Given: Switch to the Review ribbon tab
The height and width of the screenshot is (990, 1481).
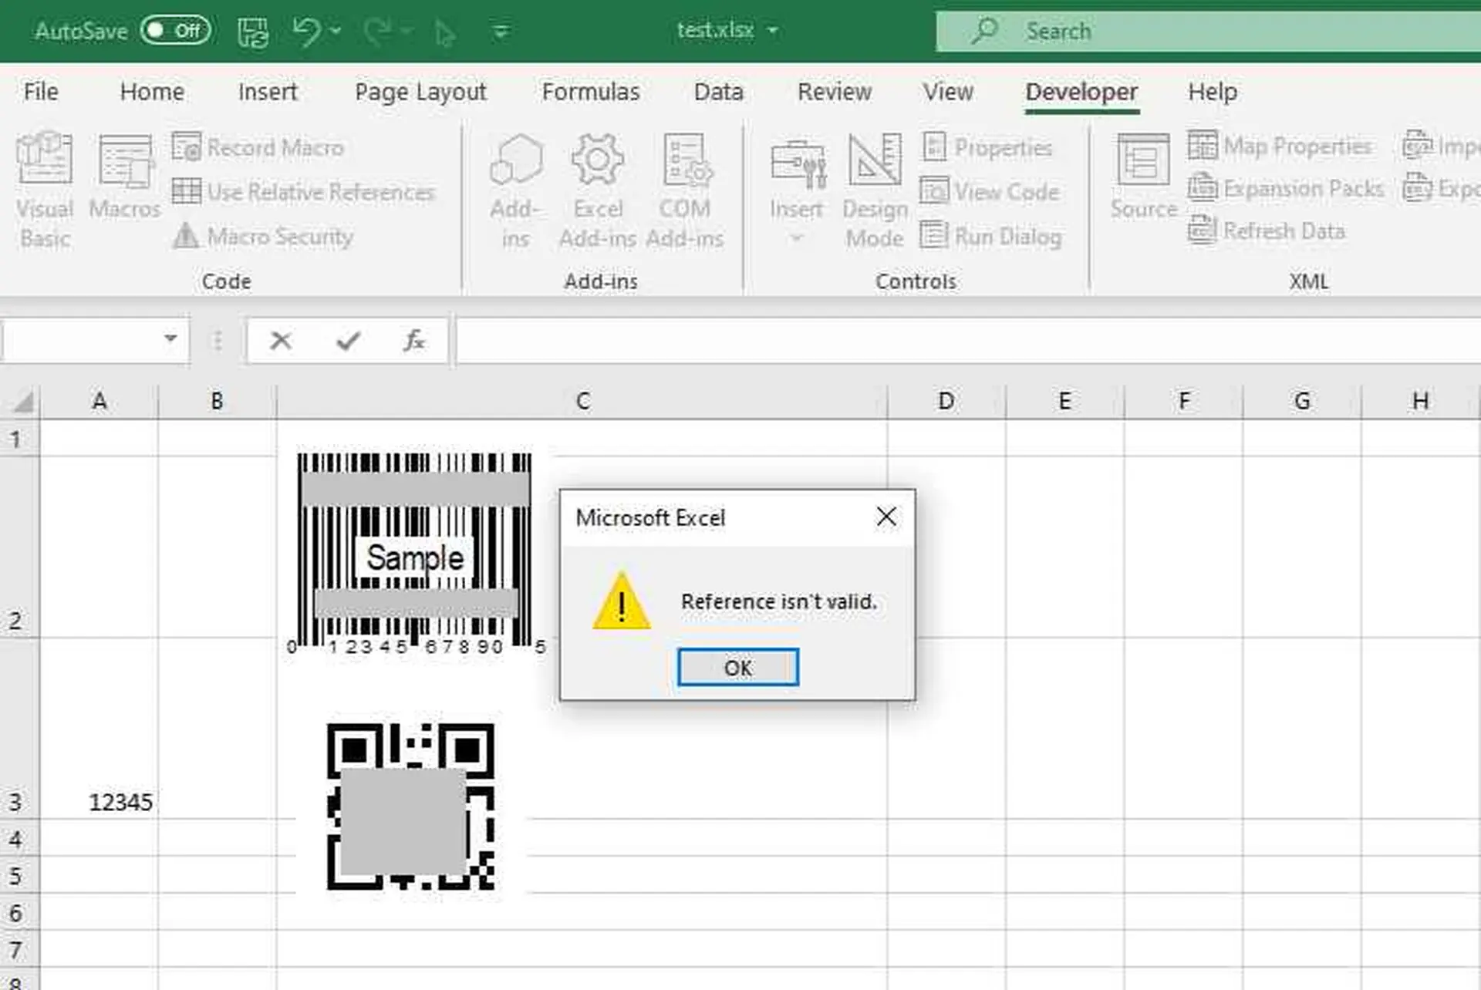Looking at the screenshot, I should [x=835, y=92].
